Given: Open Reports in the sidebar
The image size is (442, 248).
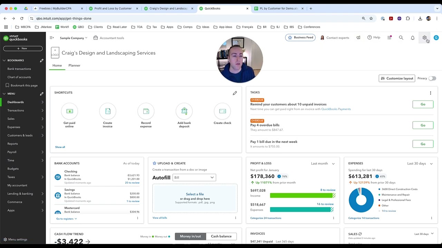Looking at the screenshot, I should (12, 144).
